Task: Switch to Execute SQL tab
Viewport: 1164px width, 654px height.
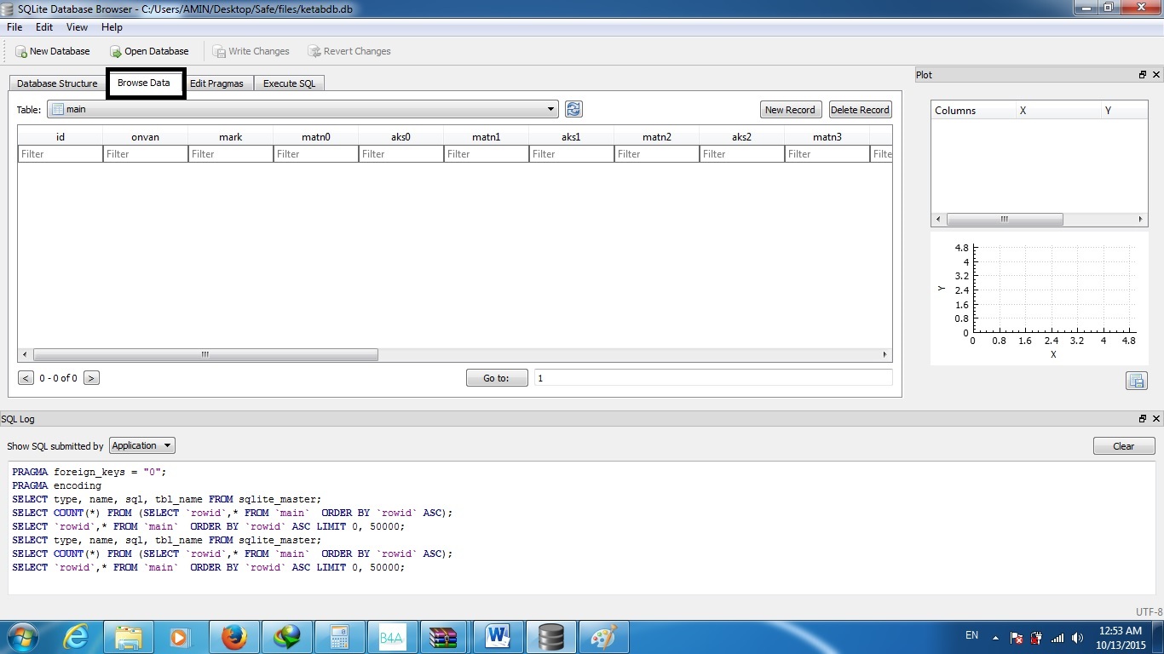Action: (x=289, y=83)
